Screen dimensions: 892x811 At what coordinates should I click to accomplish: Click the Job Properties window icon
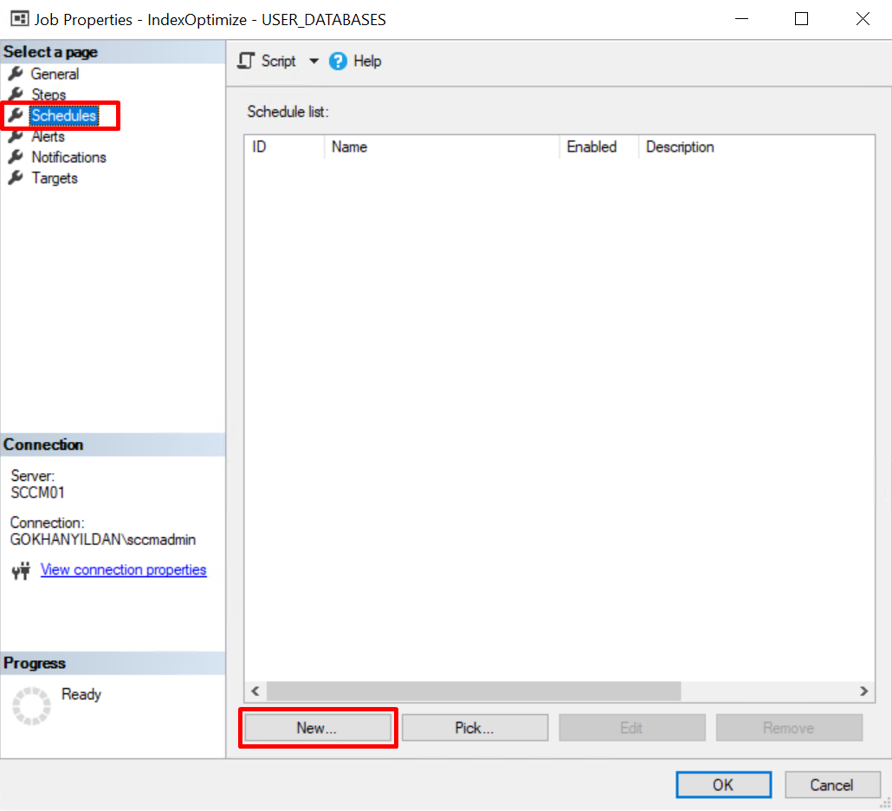19,19
